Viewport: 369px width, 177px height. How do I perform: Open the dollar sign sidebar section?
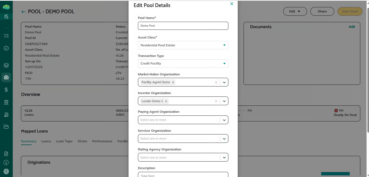click(6, 90)
